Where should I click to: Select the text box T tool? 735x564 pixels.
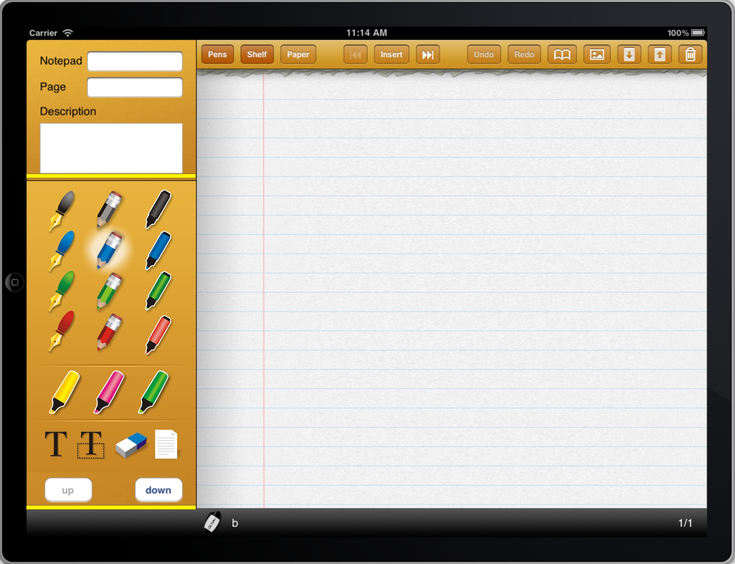[x=91, y=444]
